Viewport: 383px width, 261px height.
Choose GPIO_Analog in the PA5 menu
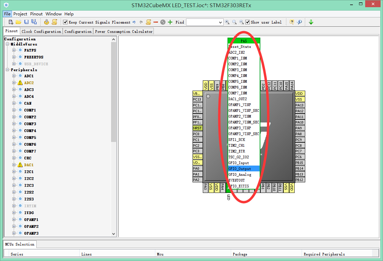[x=244, y=174]
